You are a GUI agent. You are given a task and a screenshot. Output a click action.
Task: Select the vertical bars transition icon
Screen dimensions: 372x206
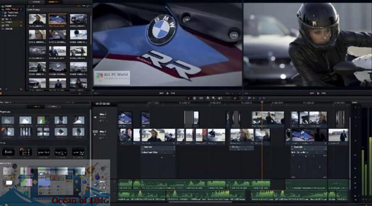click(26, 132)
